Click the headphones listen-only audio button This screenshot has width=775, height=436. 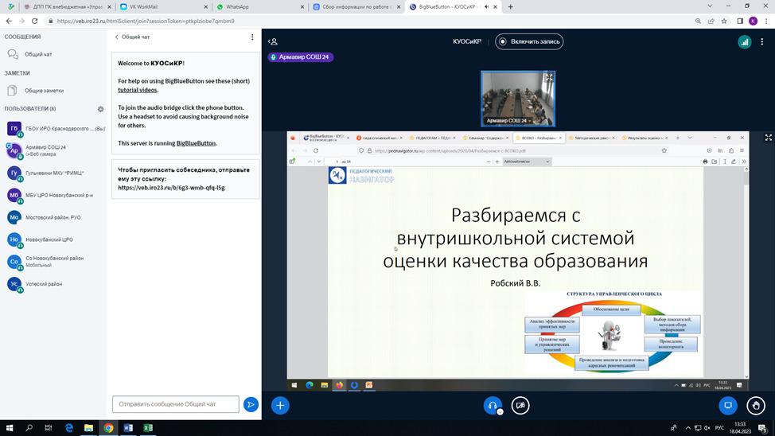tap(493, 405)
